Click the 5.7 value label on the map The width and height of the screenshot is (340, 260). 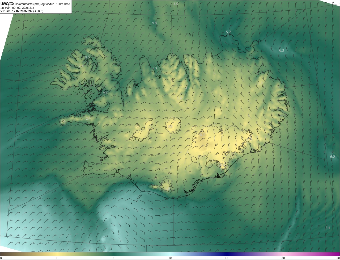228,32
